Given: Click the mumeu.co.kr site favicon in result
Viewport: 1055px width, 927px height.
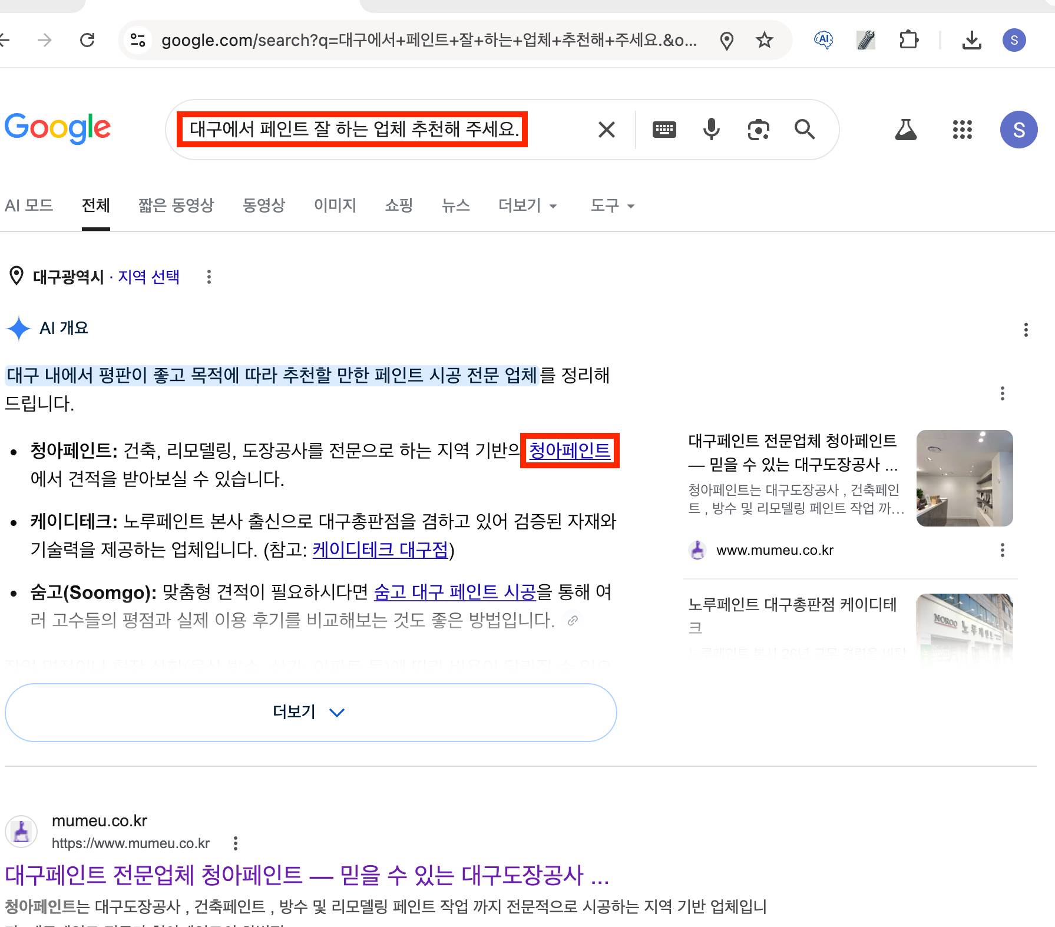Looking at the screenshot, I should (21, 832).
